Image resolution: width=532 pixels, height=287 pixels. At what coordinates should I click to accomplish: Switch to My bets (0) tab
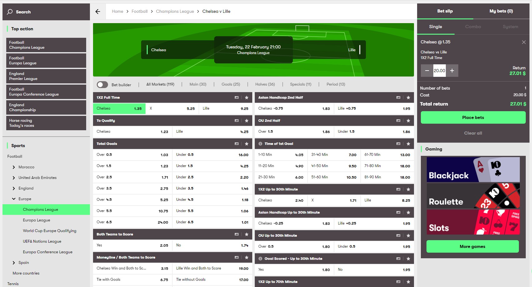point(501,11)
